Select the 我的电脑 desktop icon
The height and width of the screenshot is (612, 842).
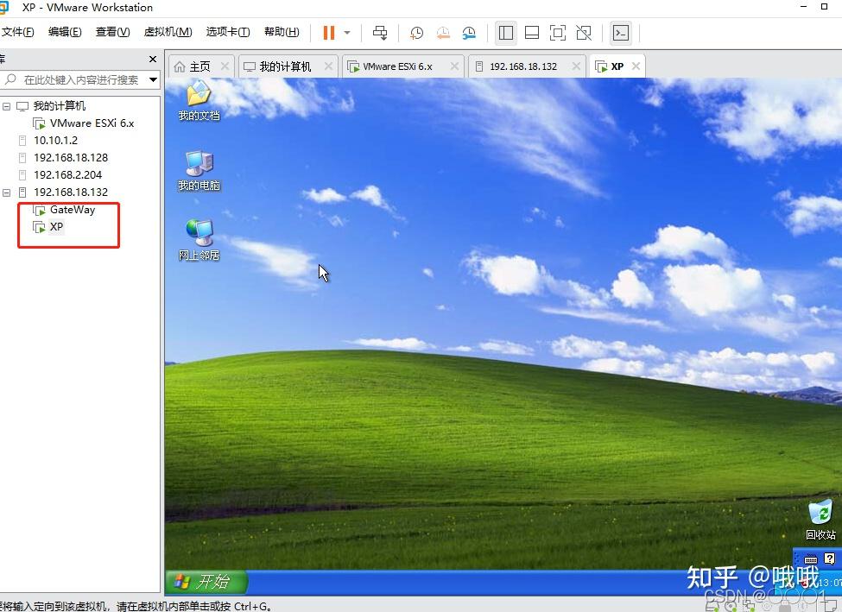[x=199, y=171]
